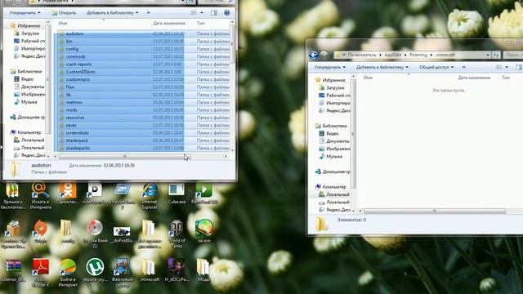The width and height of the screenshot is (523, 294).
Task: Refresh the .minecraft window address bar
Action: (x=496, y=55)
